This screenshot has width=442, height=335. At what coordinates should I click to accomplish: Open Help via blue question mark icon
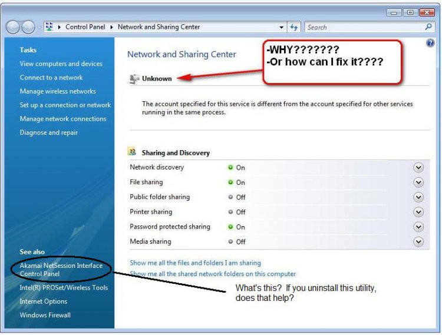pyautogui.click(x=430, y=43)
